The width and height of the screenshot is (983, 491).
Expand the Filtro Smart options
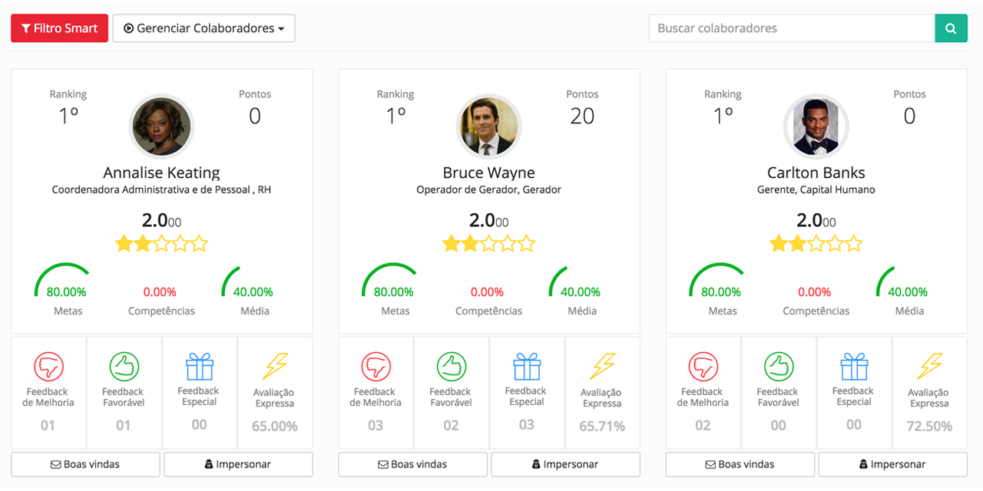[59, 28]
